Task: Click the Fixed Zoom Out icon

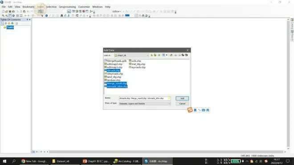Action: click(21, 16)
